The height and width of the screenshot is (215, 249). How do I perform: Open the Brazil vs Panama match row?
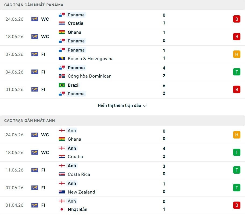122,90
